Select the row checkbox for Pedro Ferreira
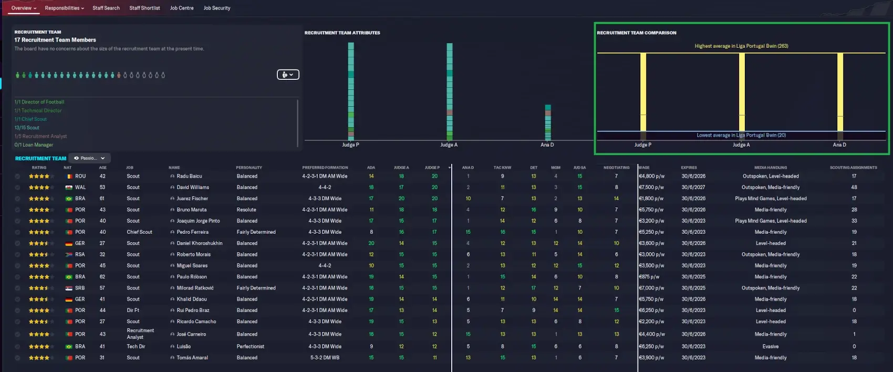The image size is (893, 372). click(17, 232)
